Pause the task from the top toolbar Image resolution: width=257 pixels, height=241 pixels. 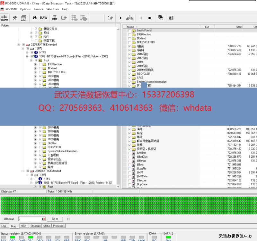[140, 18]
